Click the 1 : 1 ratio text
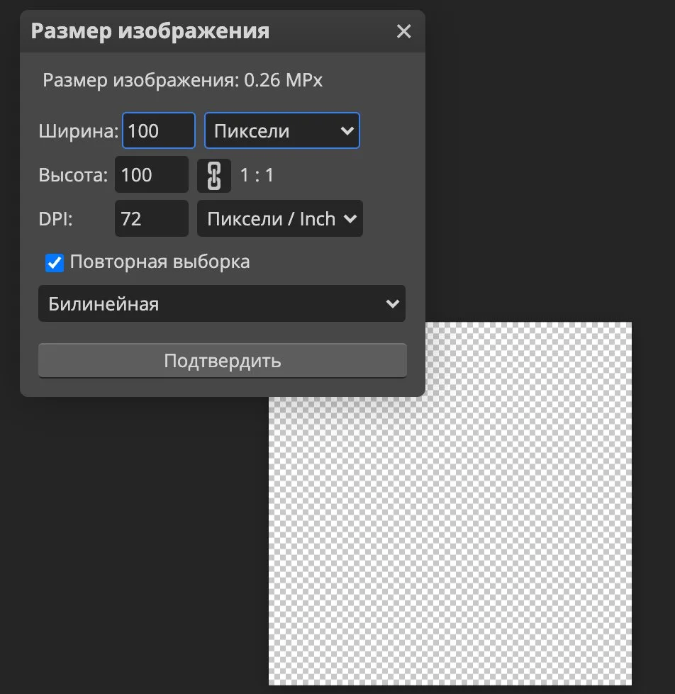 click(x=257, y=175)
